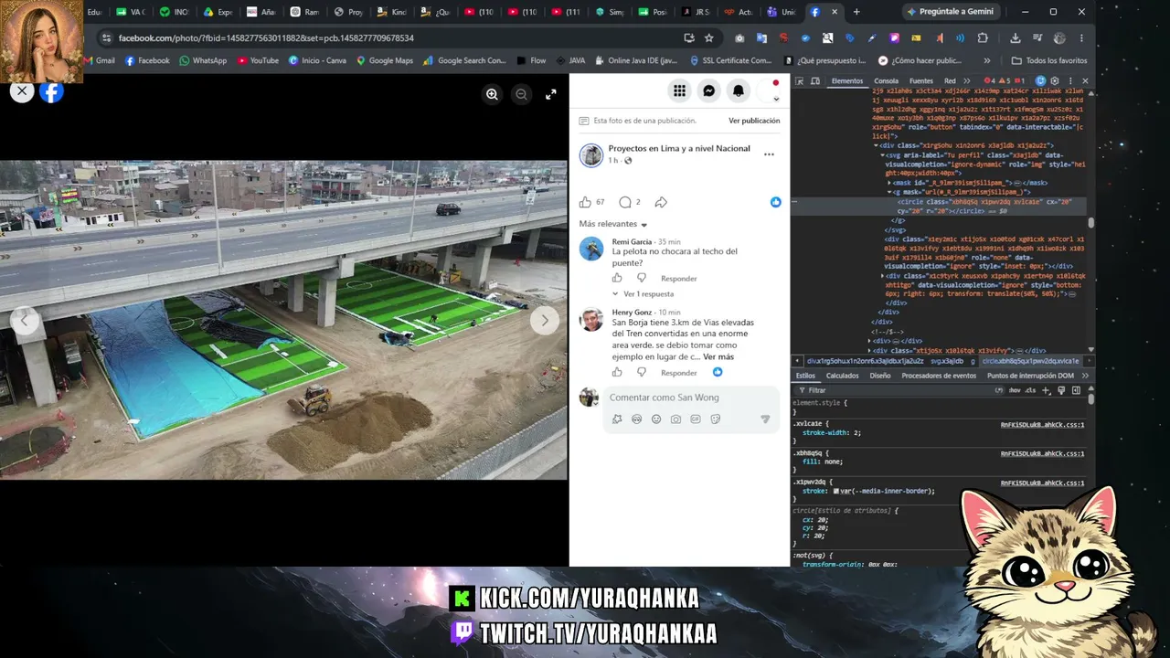Dislike Remi Garcia's comment
1170x658 pixels.
pyautogui.click(x=641, y=278)
